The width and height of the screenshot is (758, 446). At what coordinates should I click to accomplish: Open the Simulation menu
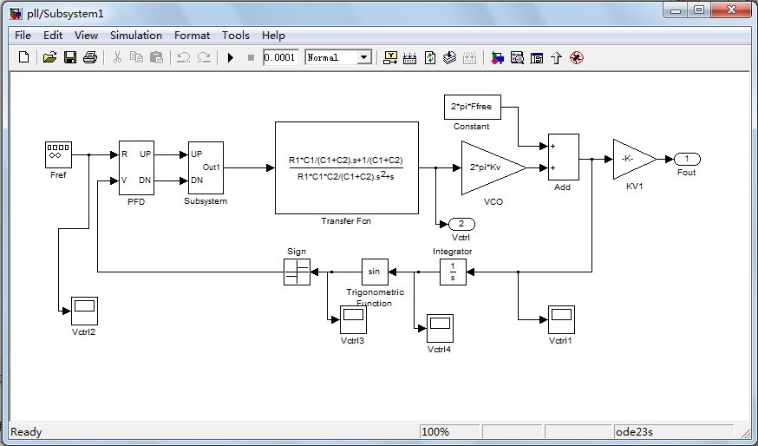click(x=136, y=36)
